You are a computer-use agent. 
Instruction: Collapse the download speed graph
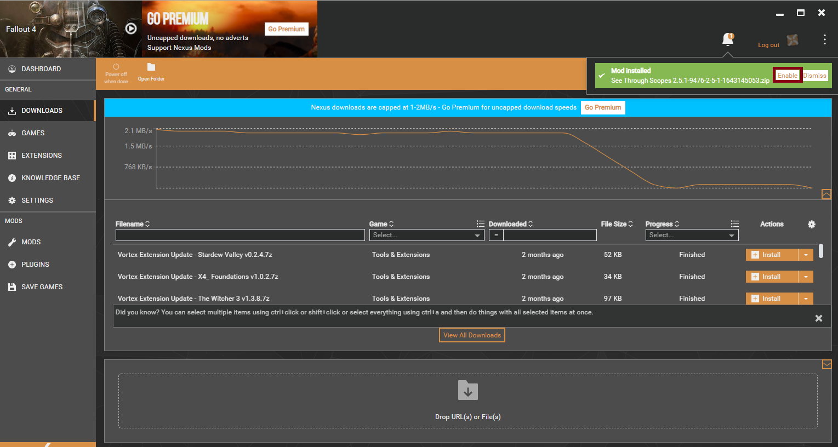[x=826, y=194]
